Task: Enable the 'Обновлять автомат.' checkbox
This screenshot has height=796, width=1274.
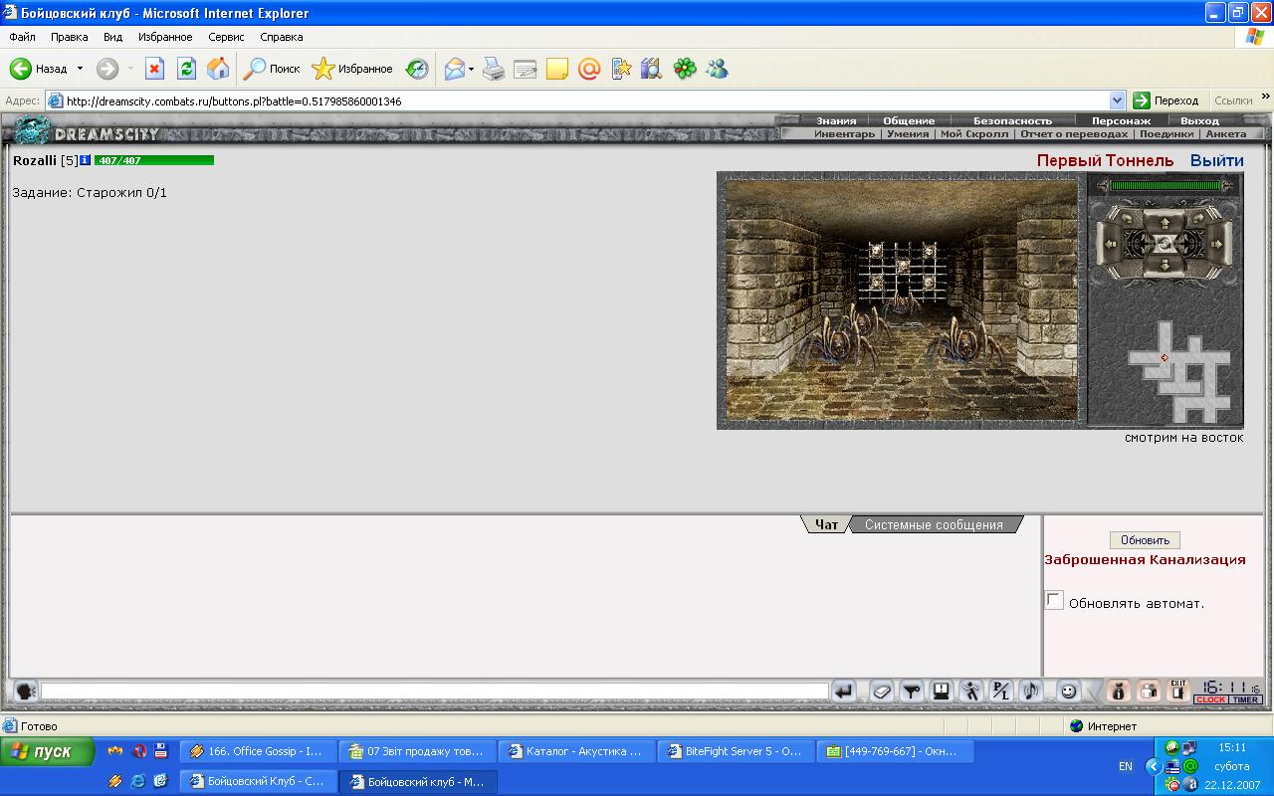Action: (x=1054, y=600)
